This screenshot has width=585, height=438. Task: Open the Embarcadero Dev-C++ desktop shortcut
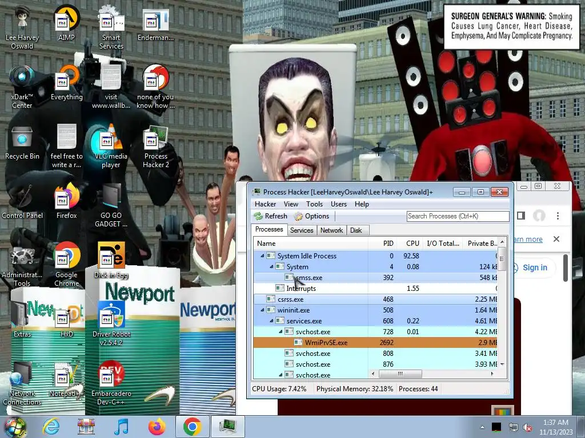tap(111, 384)
